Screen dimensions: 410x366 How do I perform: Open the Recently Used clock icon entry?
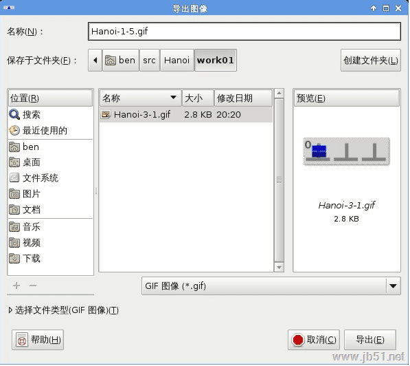tap(14, 131)
